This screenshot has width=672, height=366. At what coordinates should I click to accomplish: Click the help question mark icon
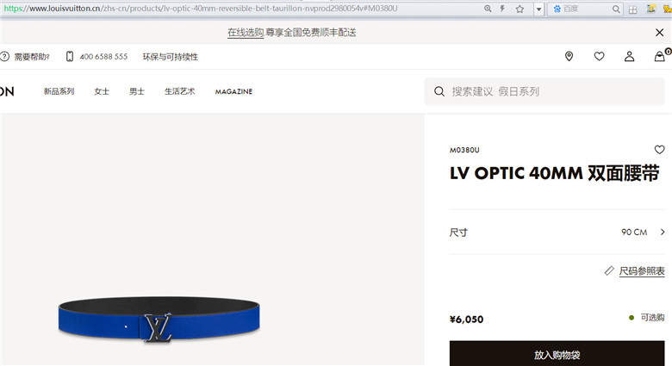[x=4, y=57]
